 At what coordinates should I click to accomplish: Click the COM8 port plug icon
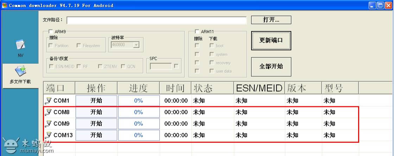pyautogui.click(x=48, y=112)
